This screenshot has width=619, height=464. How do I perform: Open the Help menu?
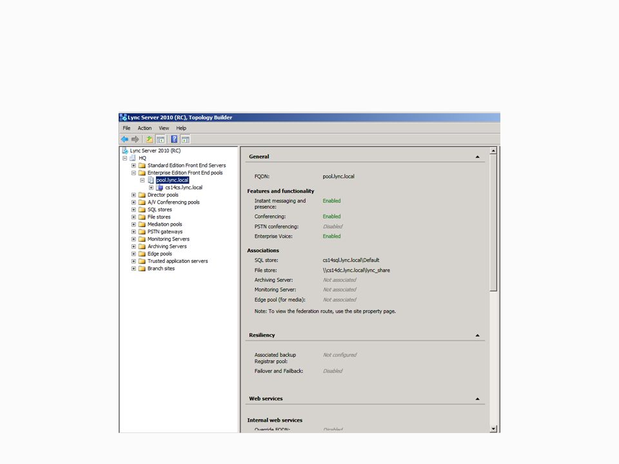click(x=181, y=128)
